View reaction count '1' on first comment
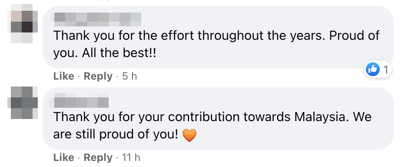 coord(386,70)
